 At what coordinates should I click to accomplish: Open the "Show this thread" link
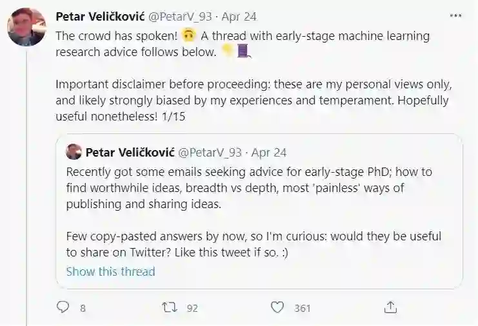coord(110,271)
